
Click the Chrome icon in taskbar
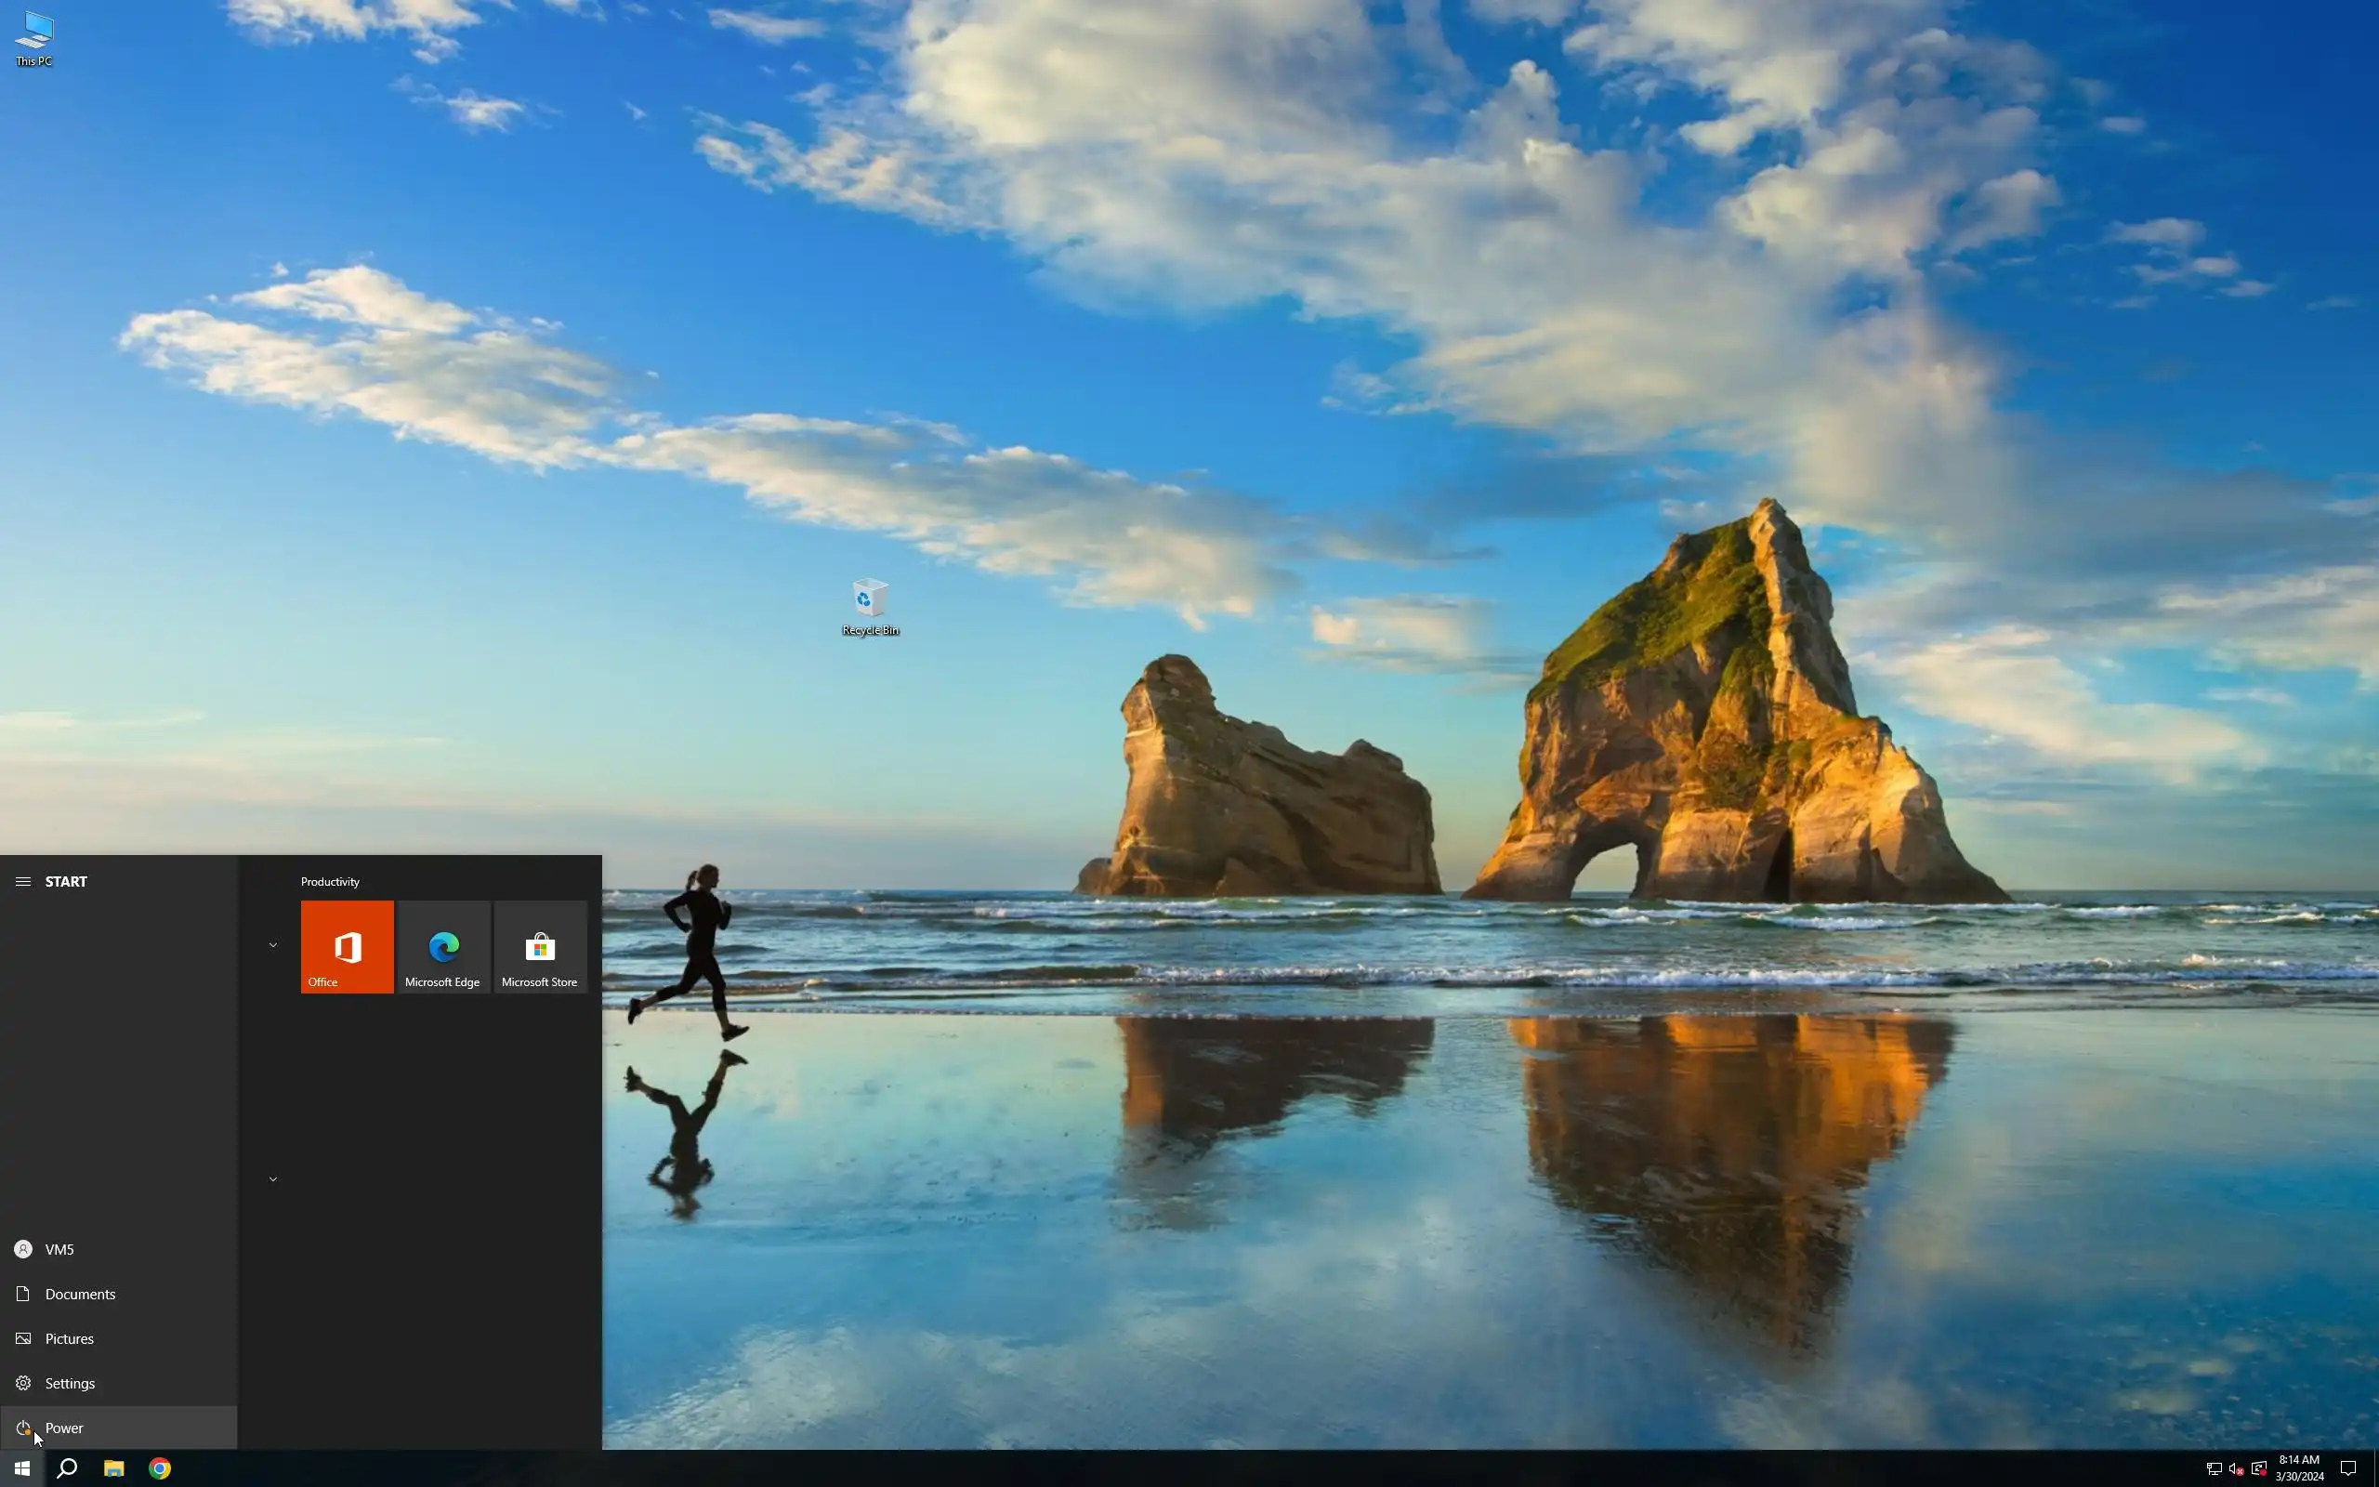point(159,1468)
